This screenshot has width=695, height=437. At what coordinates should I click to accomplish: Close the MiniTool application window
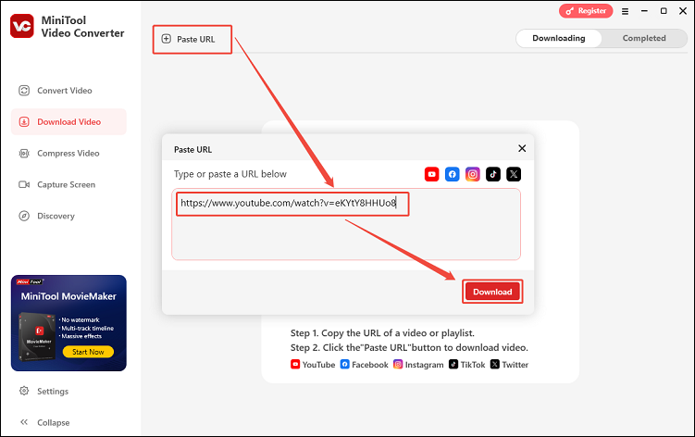[x=683, y=11]
